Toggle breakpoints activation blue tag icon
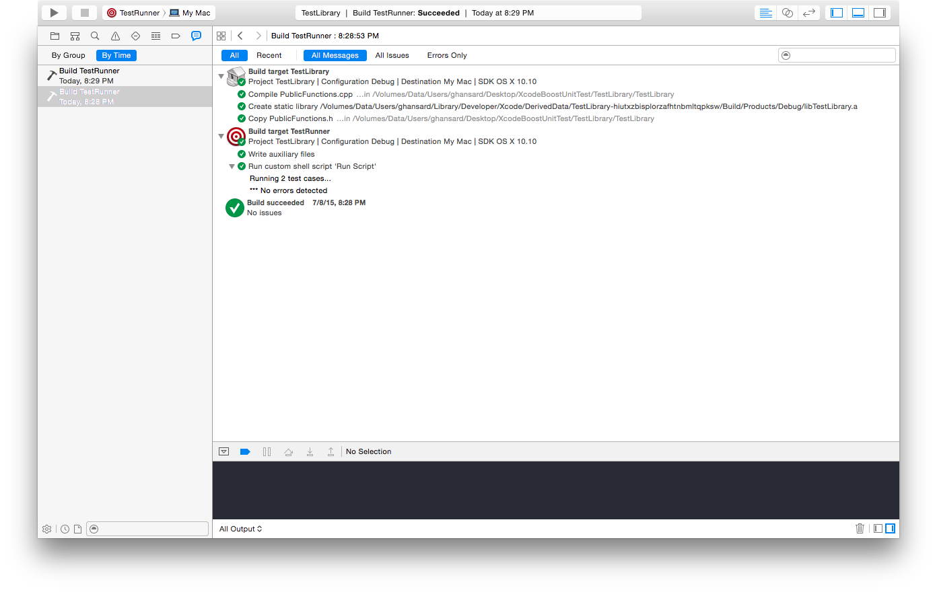 [x=245, y=451]
